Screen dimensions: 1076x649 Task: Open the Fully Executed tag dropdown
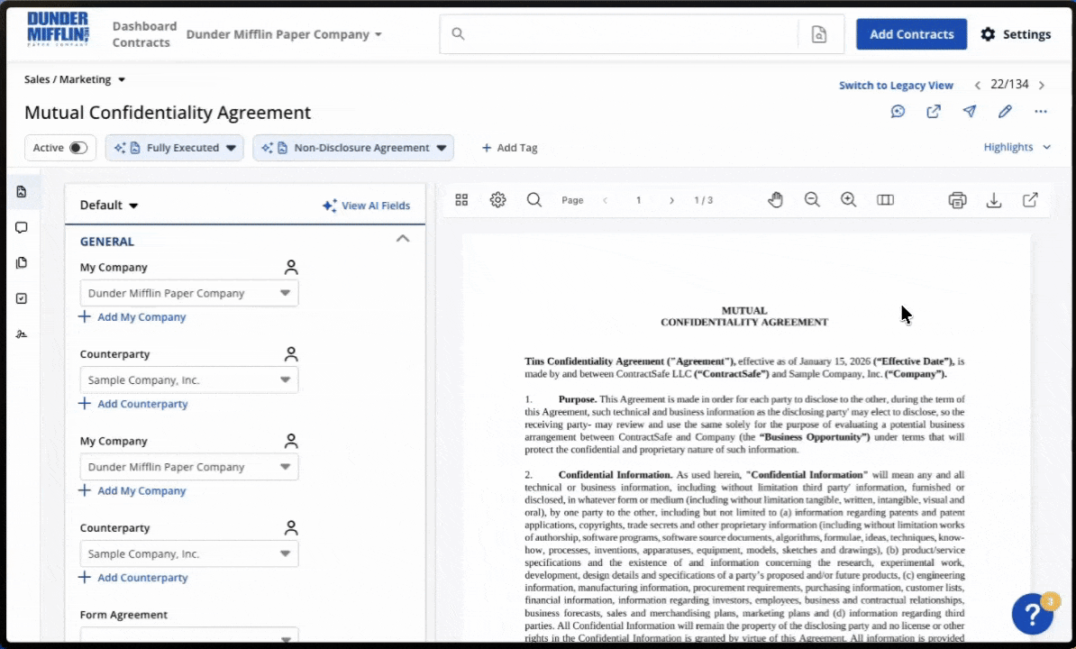click(231, 148)
